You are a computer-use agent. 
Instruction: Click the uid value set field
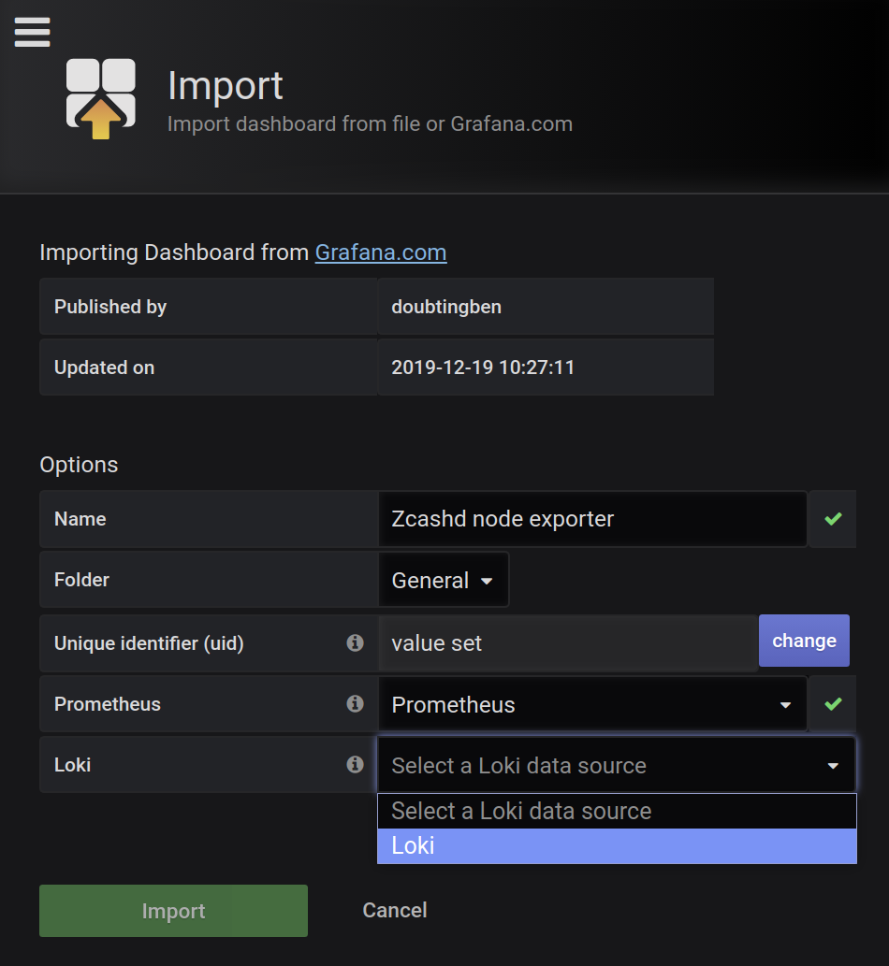(568, 643)
